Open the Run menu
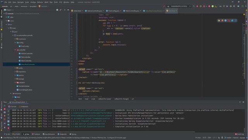 (51, 2)
